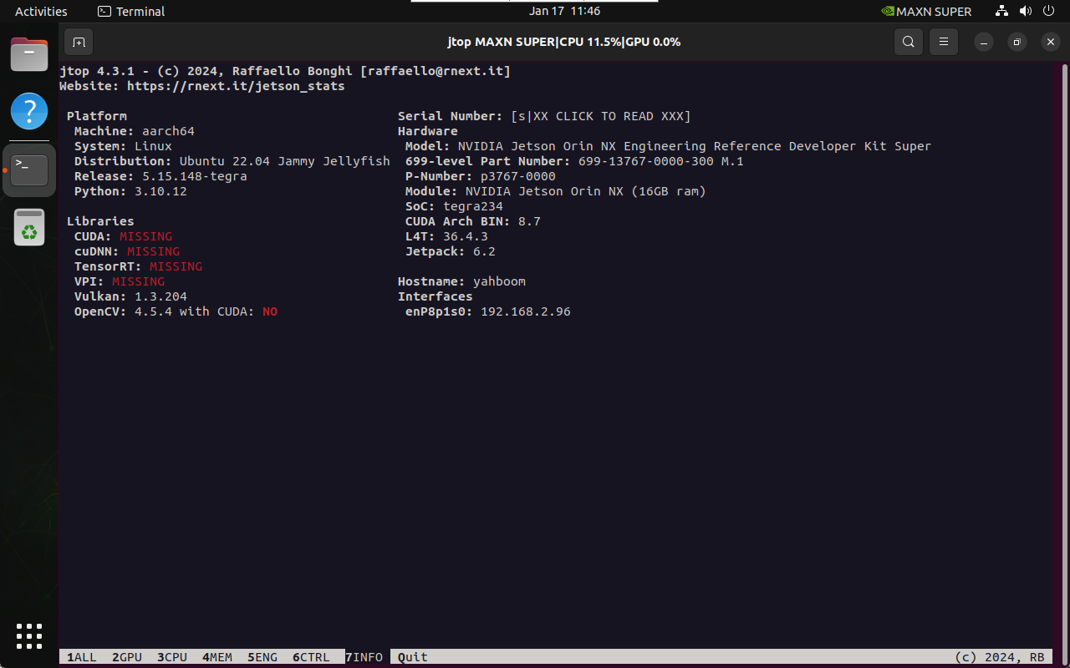Image resolution: width=1070 pixels, height=668 pixels.
Task: Click the Vulkan 1.3.204 value
Action: click(x=160, y=296)
